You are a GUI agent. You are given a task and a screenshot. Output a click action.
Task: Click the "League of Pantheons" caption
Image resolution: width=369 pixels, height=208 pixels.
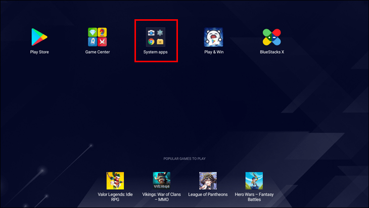pos(208,194)
